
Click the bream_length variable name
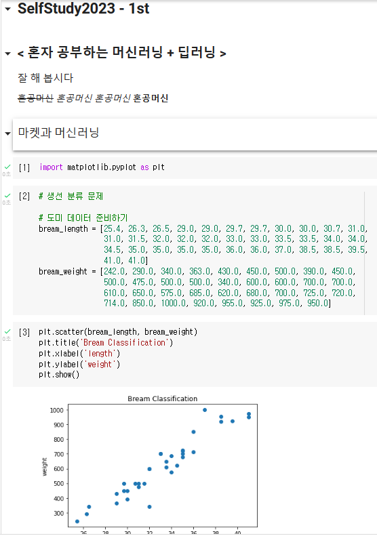pyautogui.click(x=63, y=228)
